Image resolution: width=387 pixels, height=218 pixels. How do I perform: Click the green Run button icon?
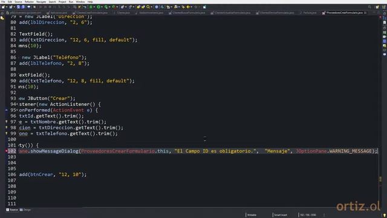[99, 7]
